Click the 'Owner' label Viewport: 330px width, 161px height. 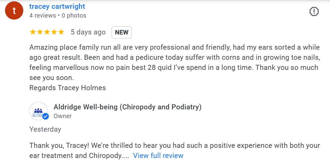point(62,116)
